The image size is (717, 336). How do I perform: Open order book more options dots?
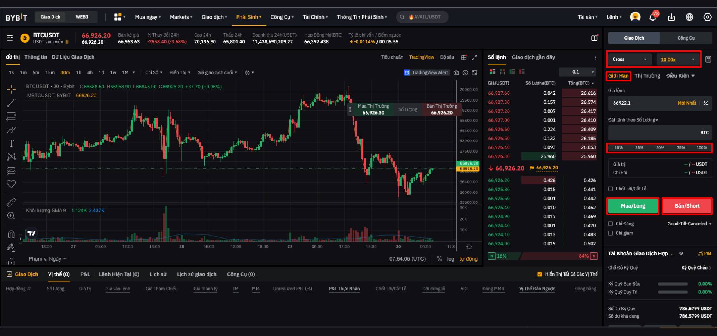point(595,57)
